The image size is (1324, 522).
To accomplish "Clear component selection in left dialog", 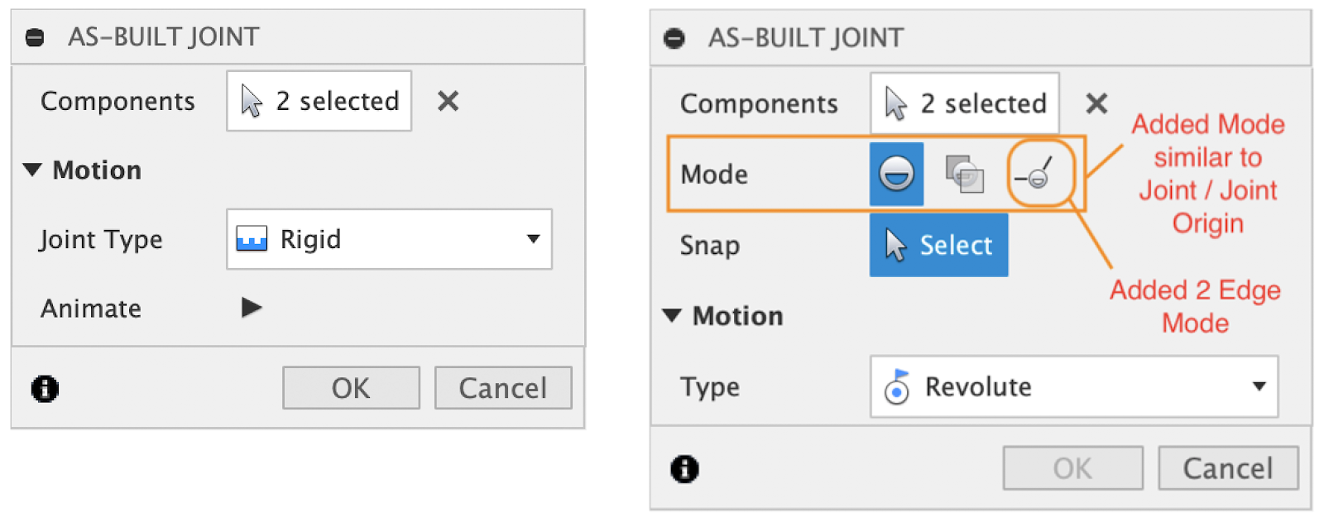I will [x=448, y=101].
